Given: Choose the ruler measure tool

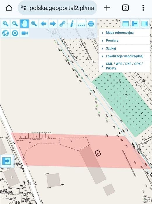Looking at the screenshot, I should (81, 24).
